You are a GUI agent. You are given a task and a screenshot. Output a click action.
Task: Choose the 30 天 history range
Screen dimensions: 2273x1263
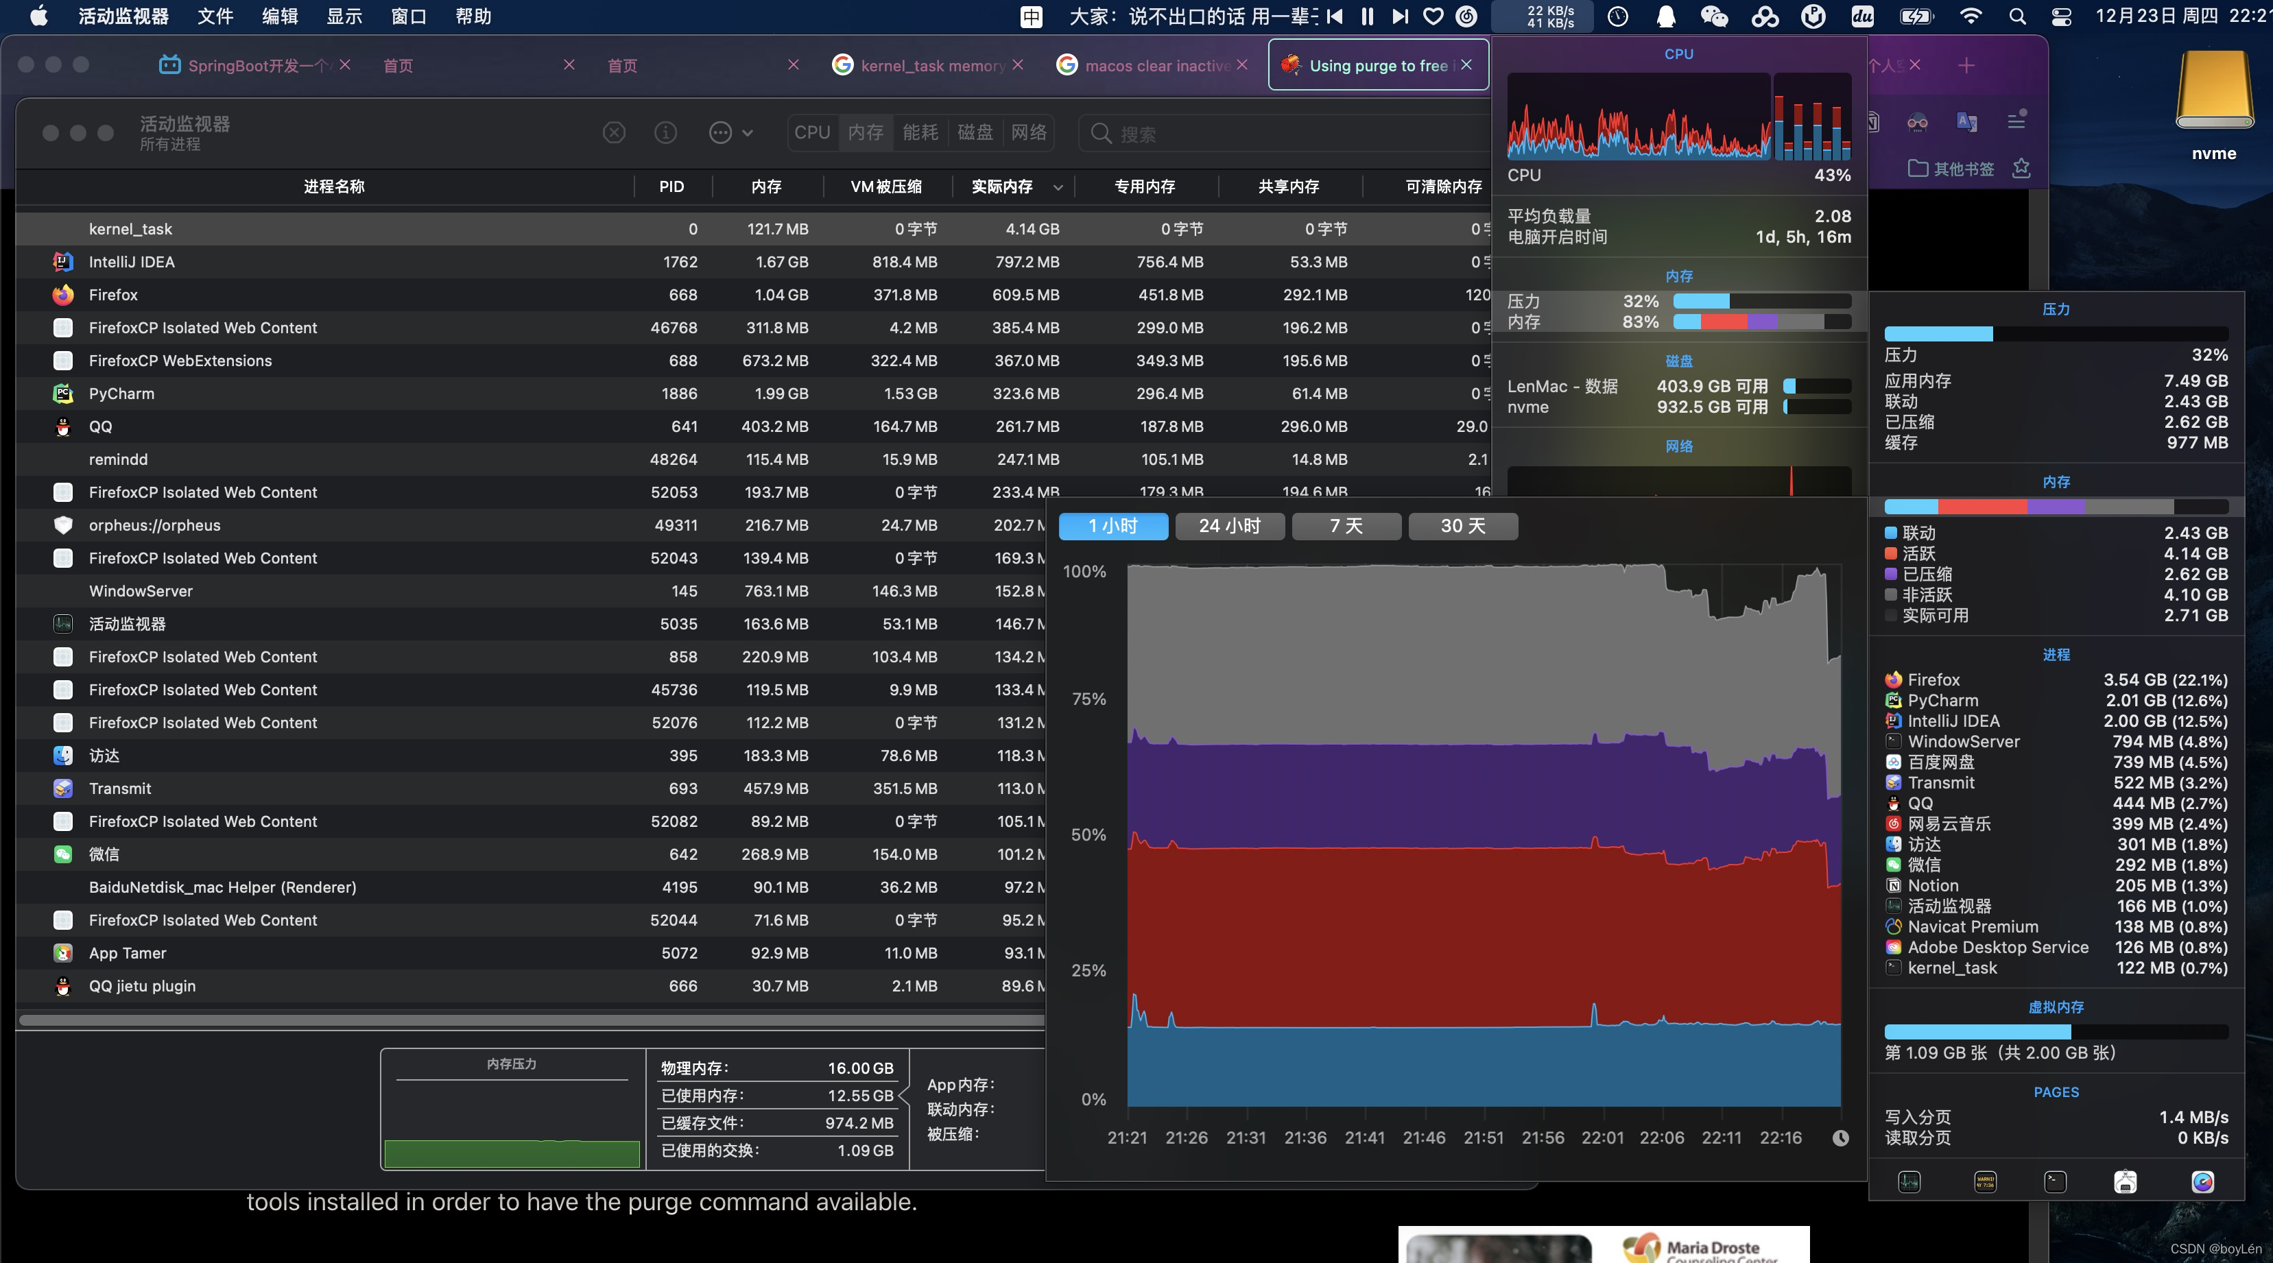tap(1462, 526)
